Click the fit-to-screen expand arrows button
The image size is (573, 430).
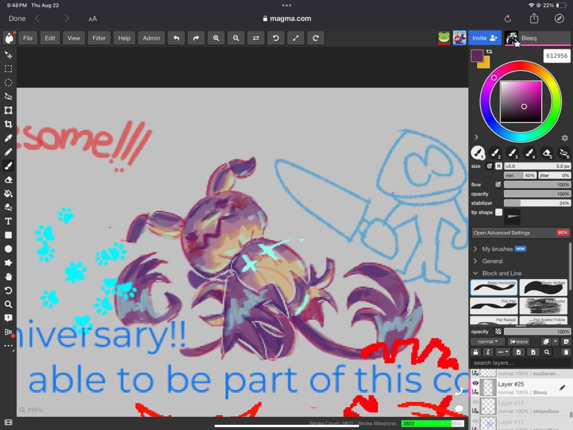coord(296,38)
